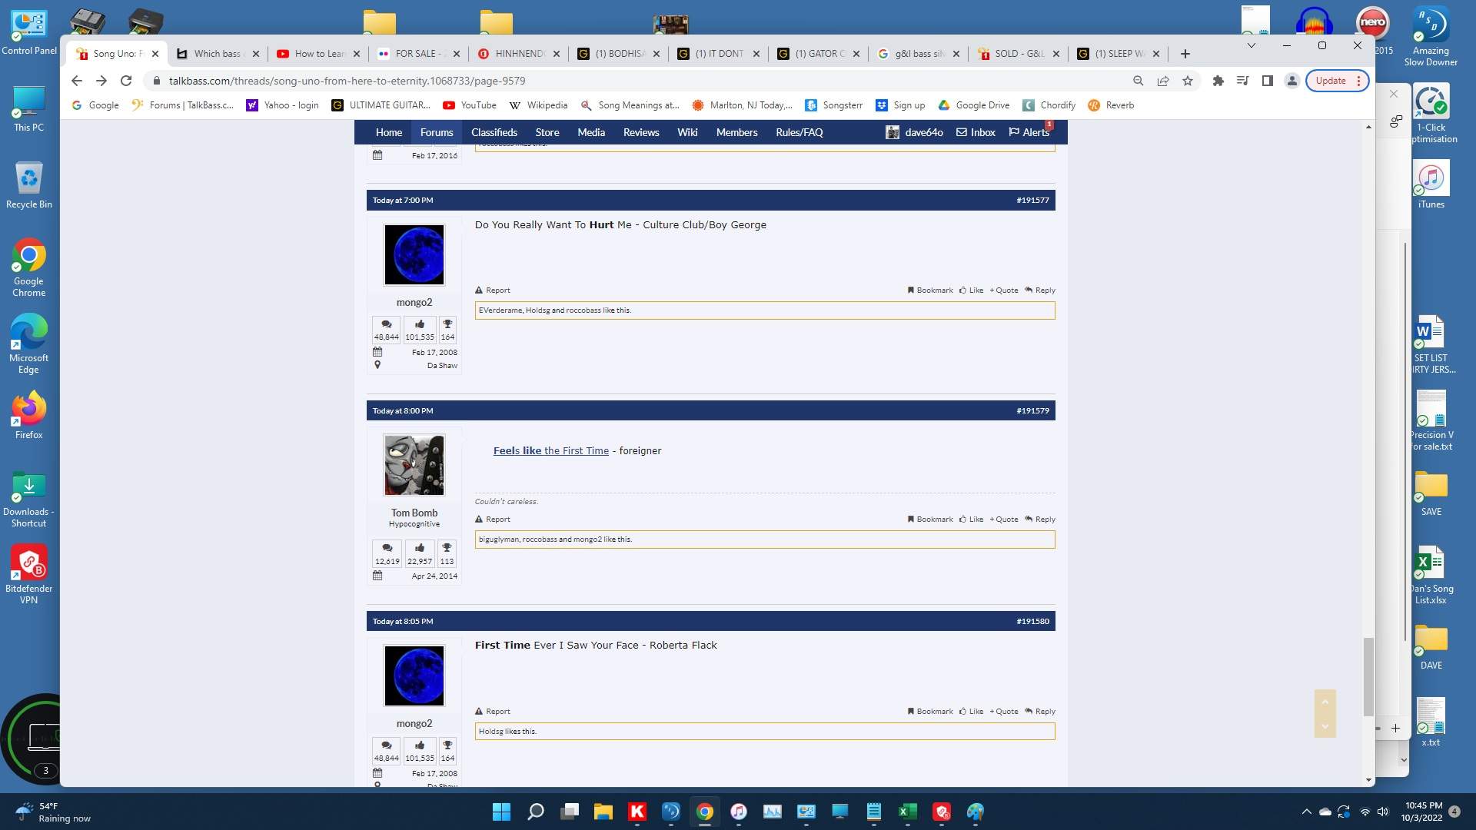Switch to the 'FOR SALE' tab

pos(419,54)
